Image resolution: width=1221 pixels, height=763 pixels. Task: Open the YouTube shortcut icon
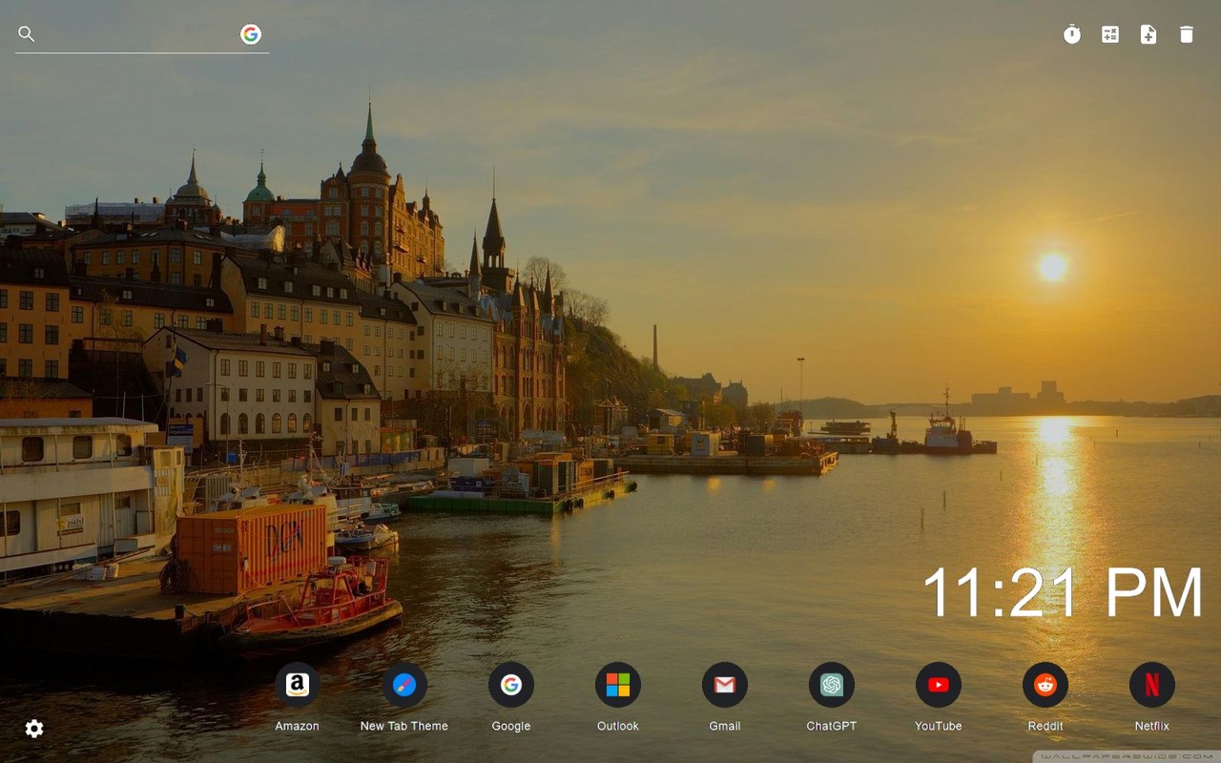coord(939,685)
